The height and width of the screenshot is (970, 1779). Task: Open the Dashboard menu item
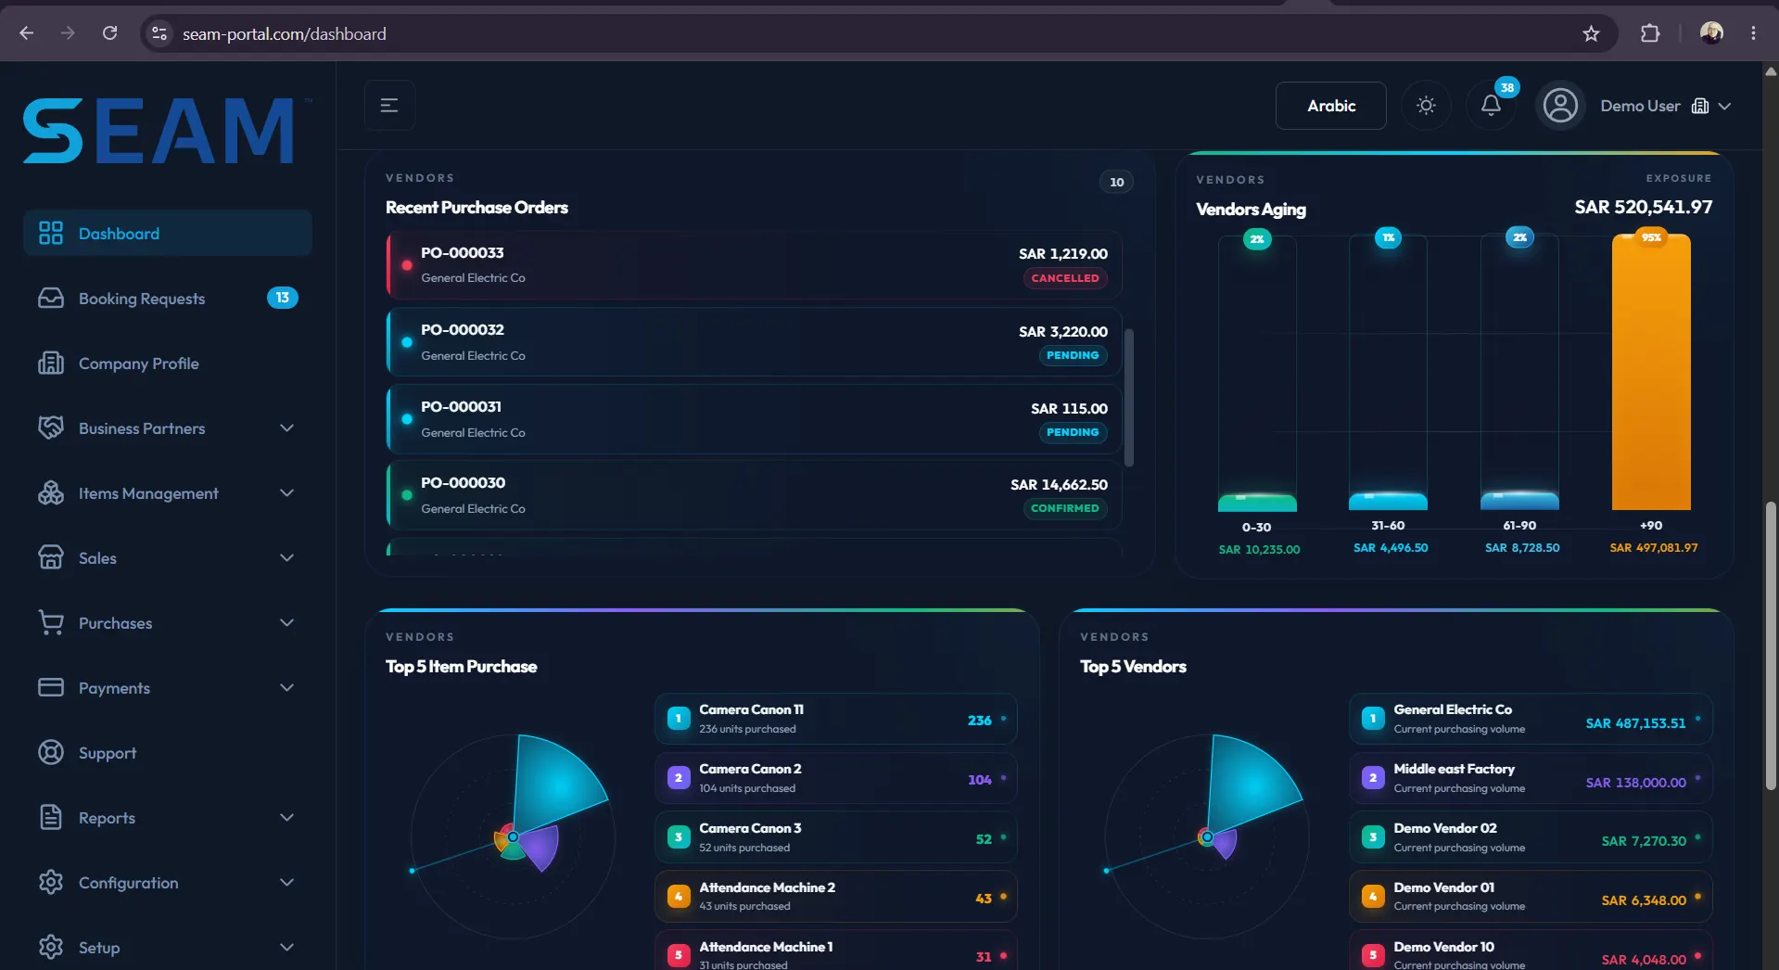(168, 233)
